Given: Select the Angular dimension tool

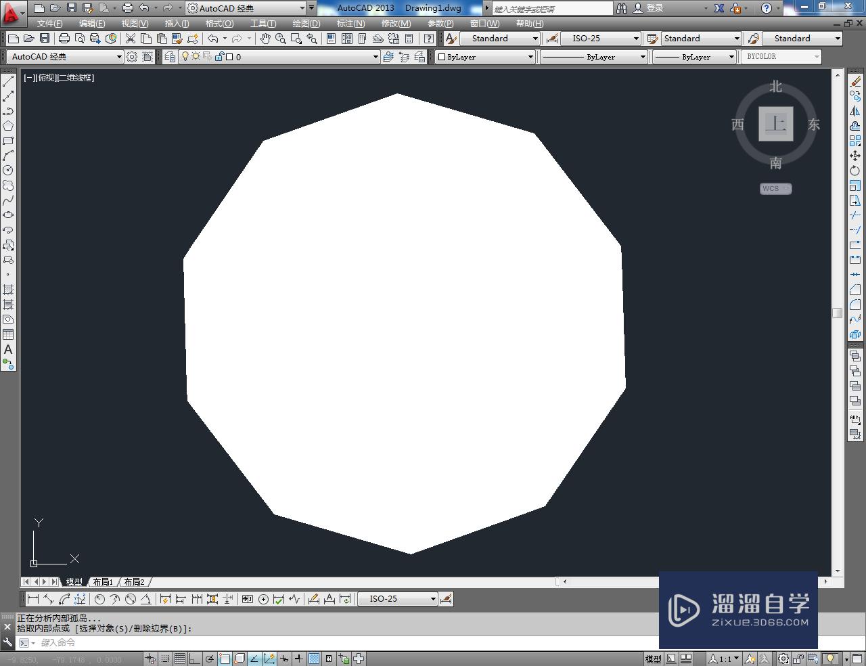Looking at the screenshot, I should (x=145, y=599).
